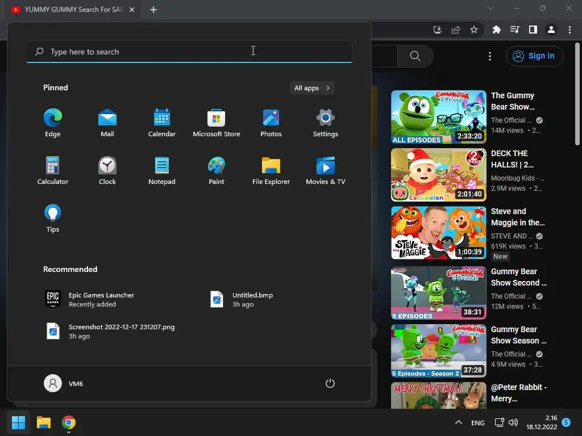Change the ENG input language
This screenshot has height=436, width=582.
(x=477, y=422)
